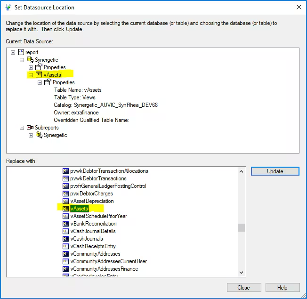Click the Update button
Viewport: 307px width, 299px height.
coord(275,171)
